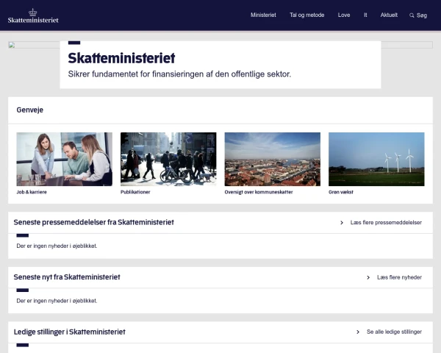Click heading Seneste pressemeddelelser fra Skatteministeriet
The height and width of the screenshot is (353, 441).
click(x=93, y=222)
